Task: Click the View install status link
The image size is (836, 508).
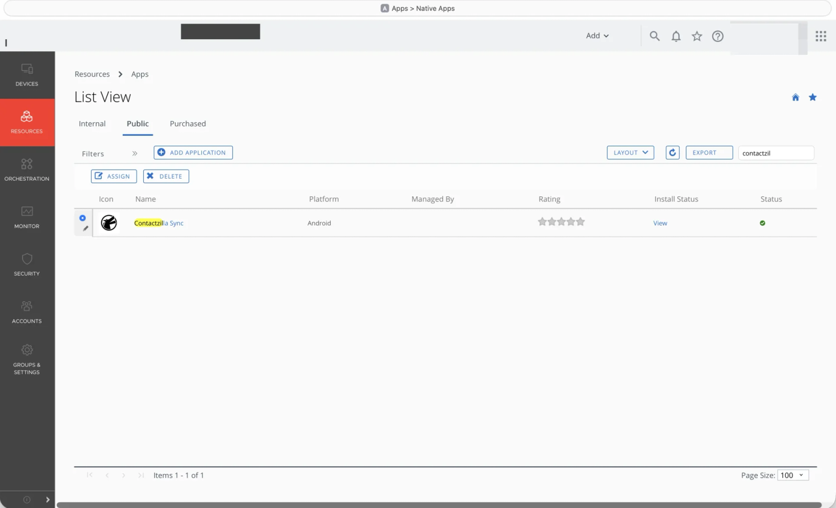Action: 660,223
